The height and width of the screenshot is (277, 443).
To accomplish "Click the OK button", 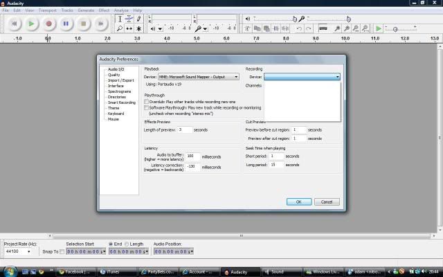I will [x=298, y=202].
